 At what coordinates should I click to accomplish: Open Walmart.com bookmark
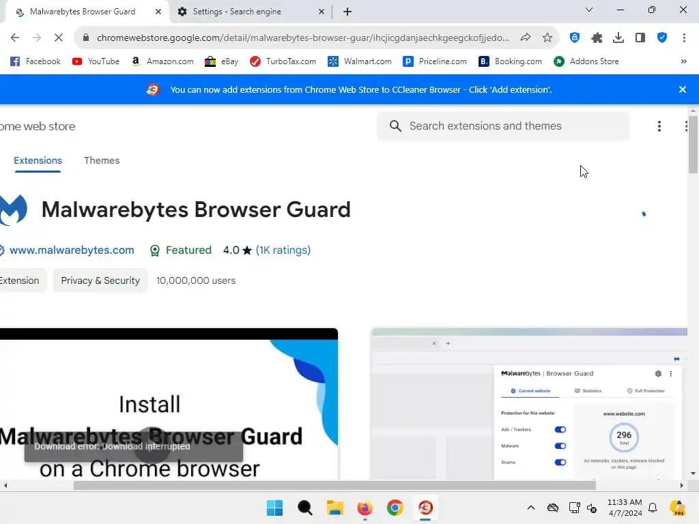[359, 61]
